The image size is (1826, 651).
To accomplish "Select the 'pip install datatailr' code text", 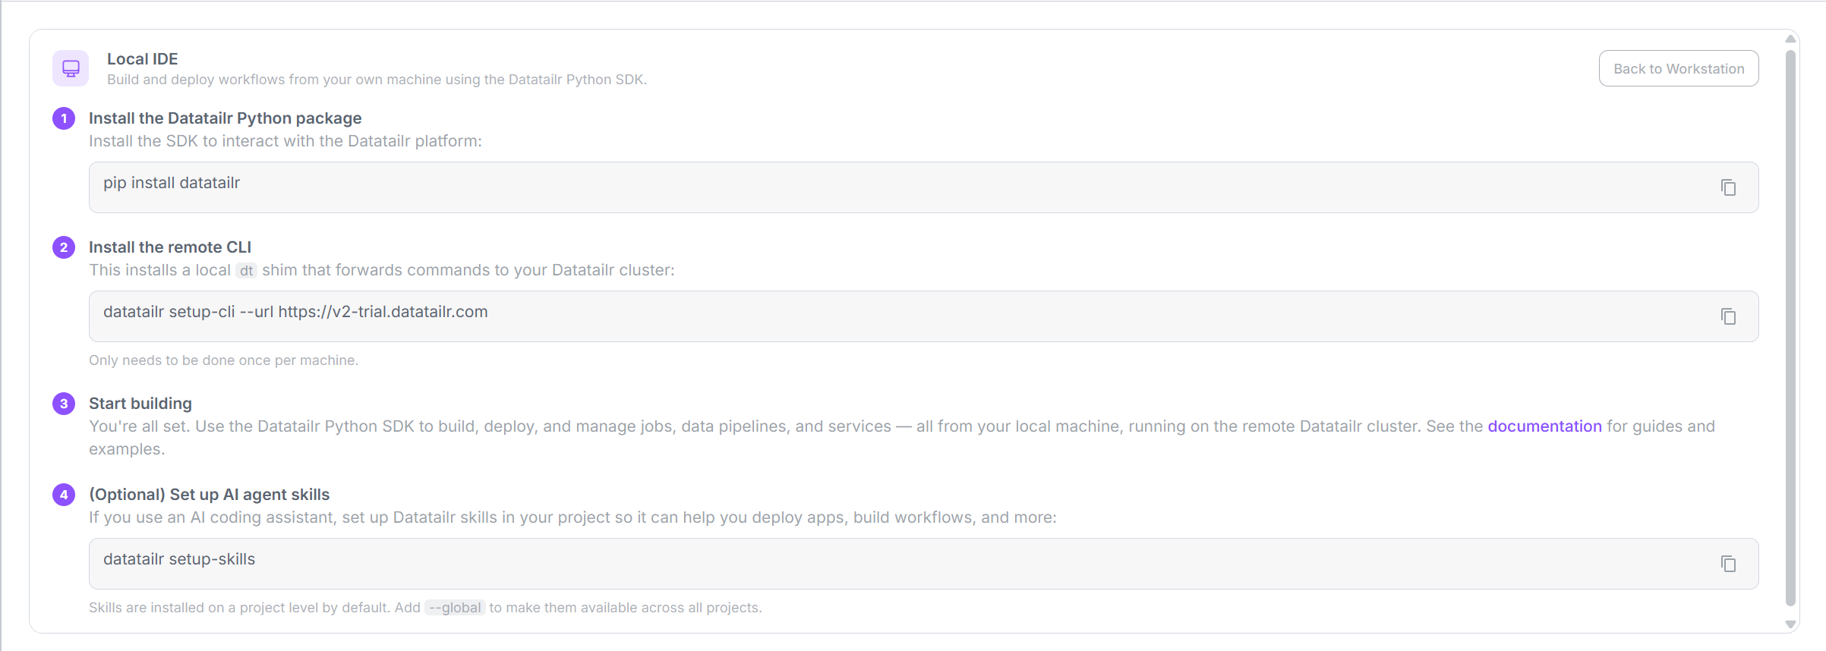I will pyautogui.click(x=172, y=183).
